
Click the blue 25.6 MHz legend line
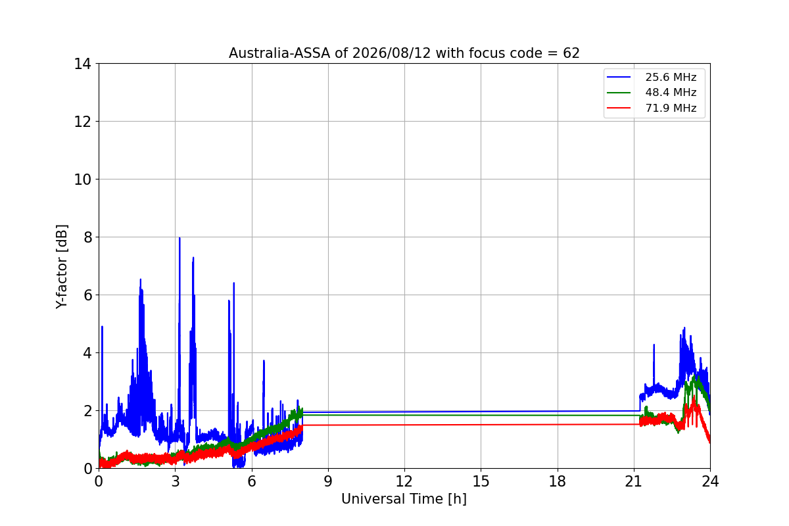[619, 77]
